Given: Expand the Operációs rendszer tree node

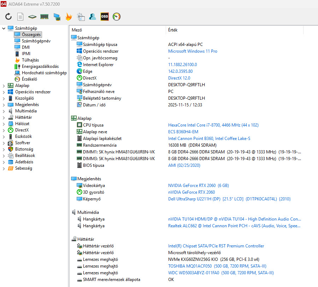Looking at the screenshot, I should pos(4,92).
